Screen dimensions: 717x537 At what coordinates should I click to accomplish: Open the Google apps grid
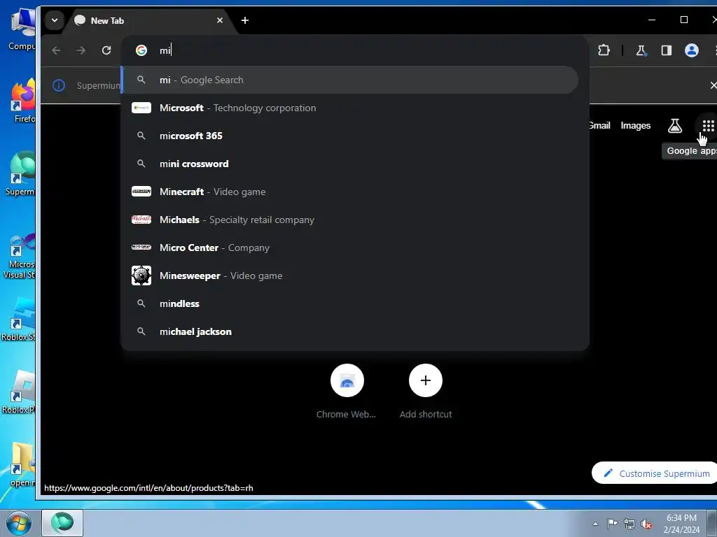click(x=708, y=126)
